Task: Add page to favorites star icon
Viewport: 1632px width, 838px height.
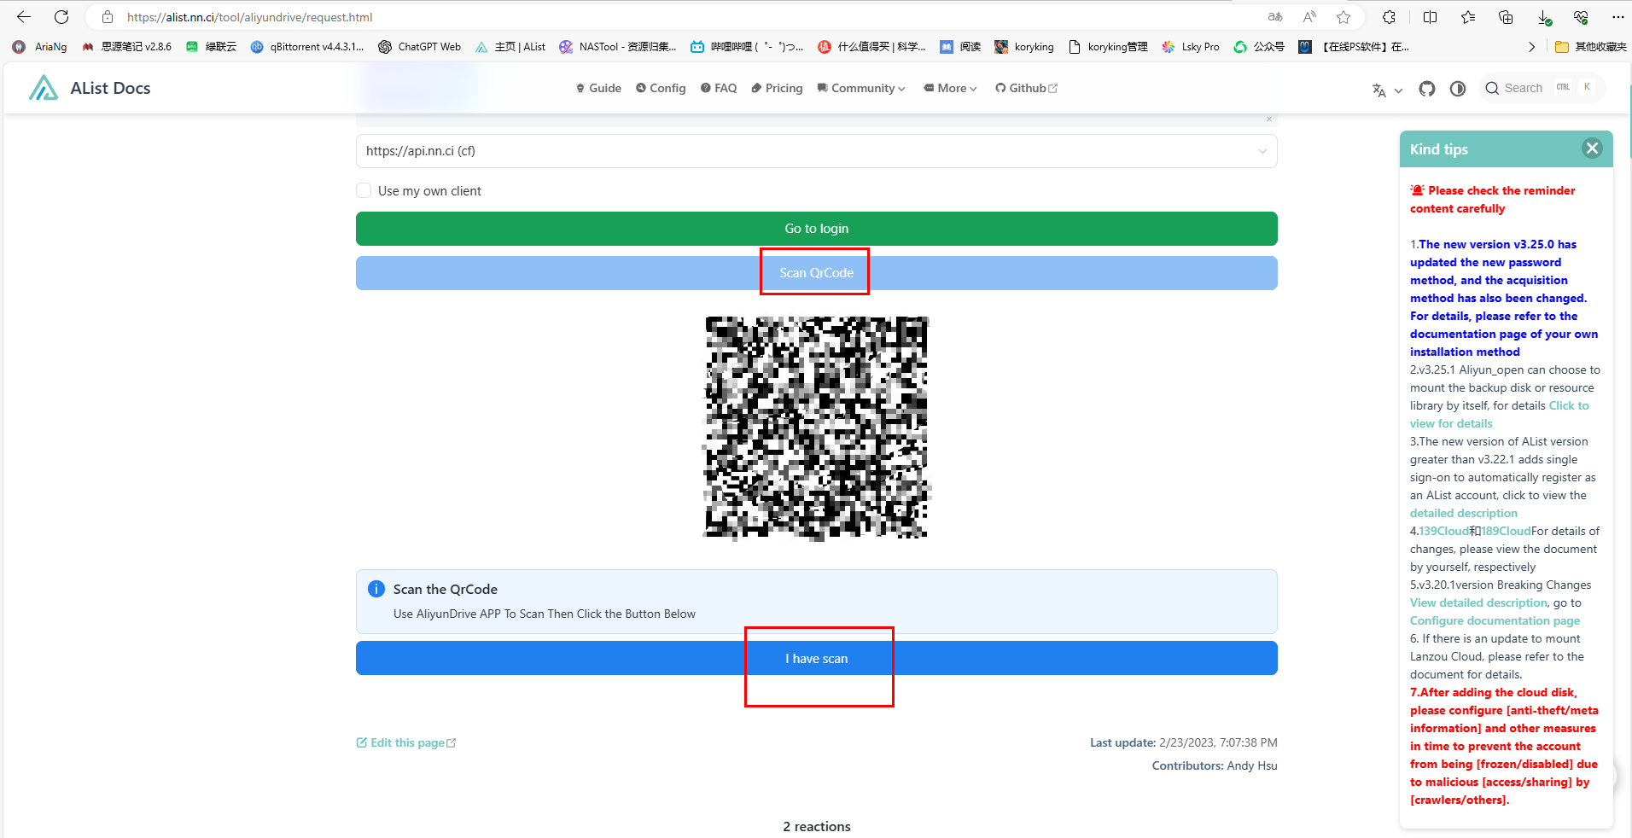Action: [x=1343, y=17]
